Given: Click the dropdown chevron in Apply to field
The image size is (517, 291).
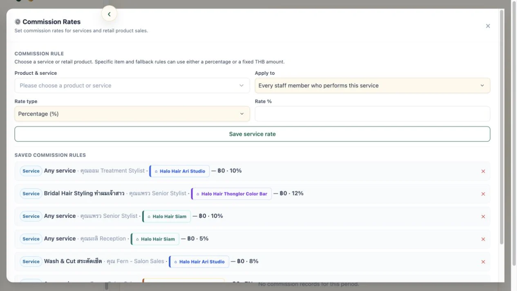Looking at the screenshot, I should [482, 85].
